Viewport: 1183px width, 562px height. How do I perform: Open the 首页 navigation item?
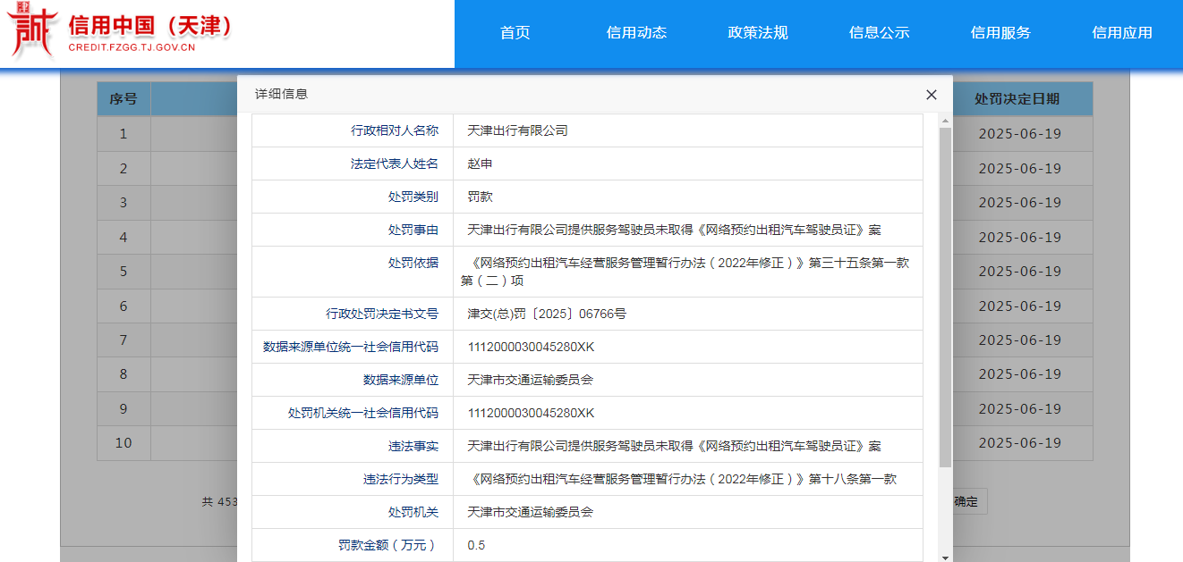[515, 33]
